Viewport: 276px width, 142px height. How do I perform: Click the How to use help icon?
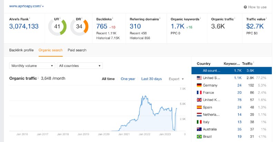coord(245,7)
